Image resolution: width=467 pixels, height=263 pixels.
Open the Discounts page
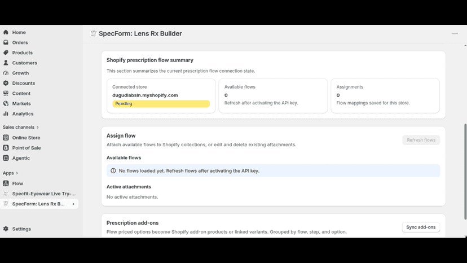click(x=24, y=83)
